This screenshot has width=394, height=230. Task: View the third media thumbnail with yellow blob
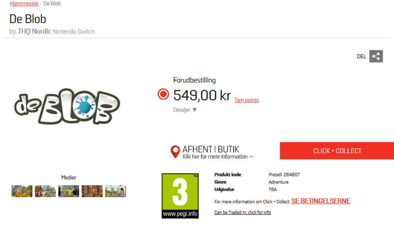tap(68, 191)
